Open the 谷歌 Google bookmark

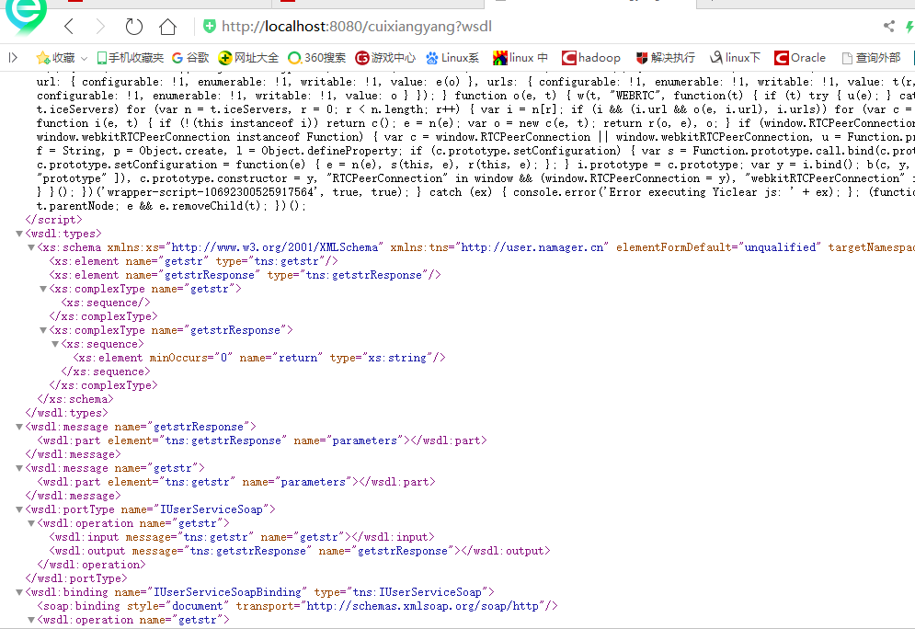[190, 58]
